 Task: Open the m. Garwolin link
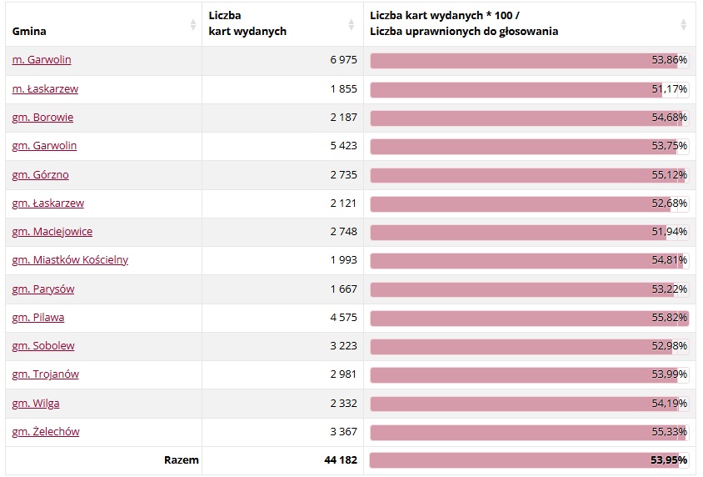[x=42, y=60]
